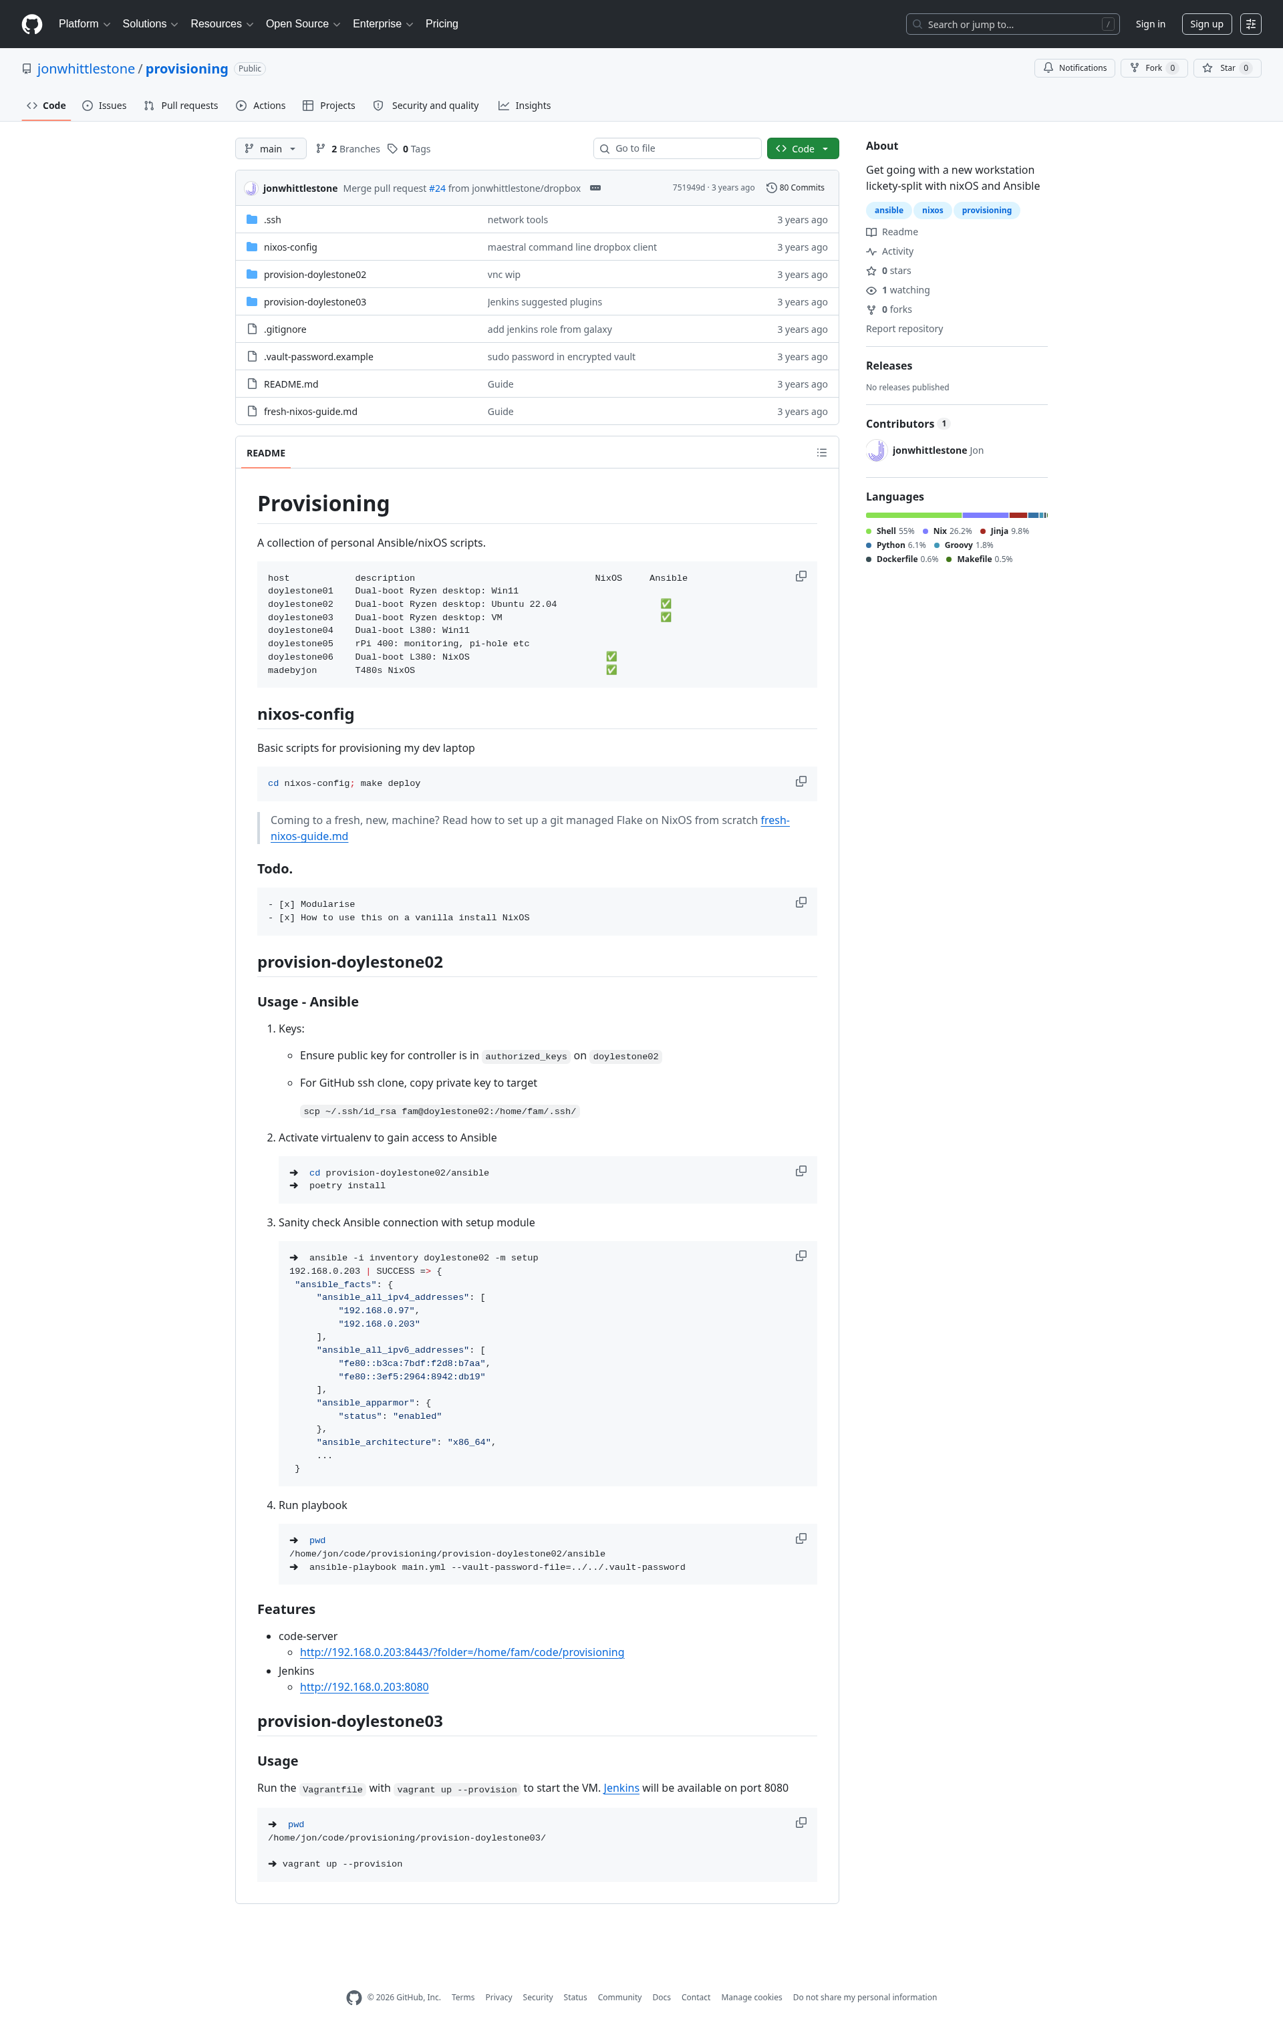This screenshot has width=1283, height=2033.
Task: Click the appearance settings icon in header
Action: 1251,23
